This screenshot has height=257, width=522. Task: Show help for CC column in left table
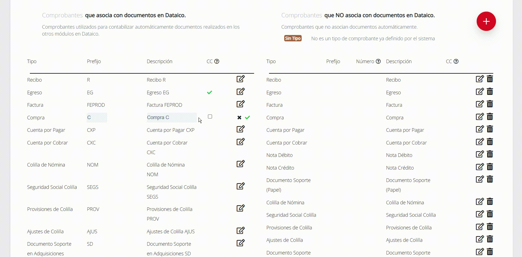(x=217, y=61)
